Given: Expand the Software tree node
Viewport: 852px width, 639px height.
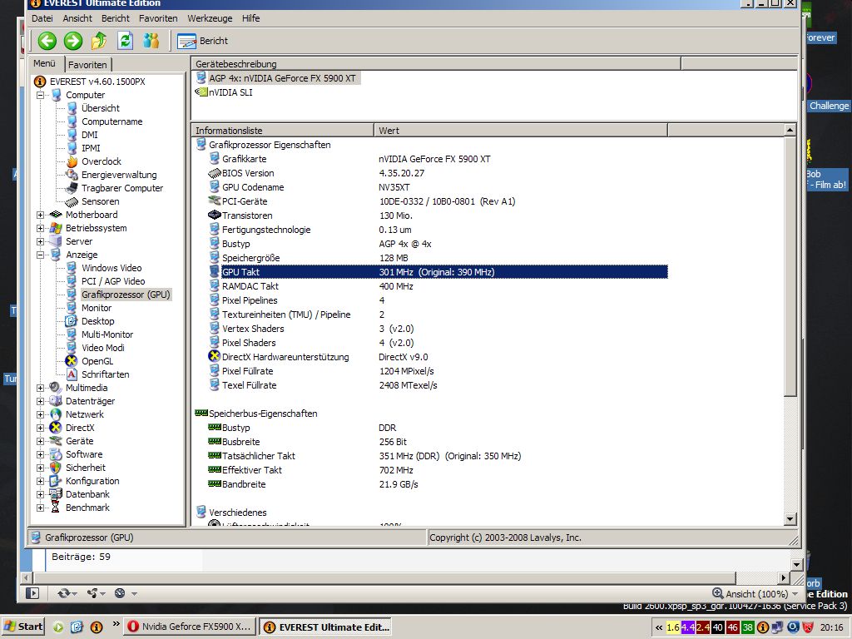Looking at the screenshot, I should click(x=40, y=455).
